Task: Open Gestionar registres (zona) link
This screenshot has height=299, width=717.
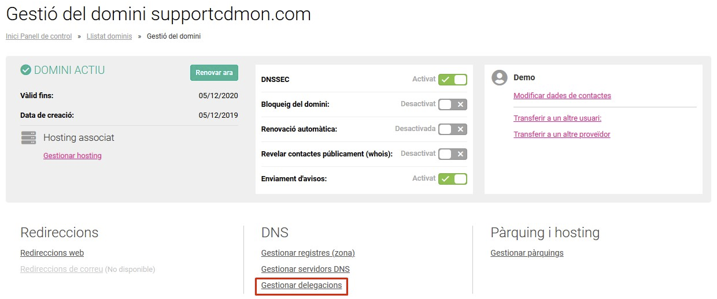Action: [x=308, y=253]
